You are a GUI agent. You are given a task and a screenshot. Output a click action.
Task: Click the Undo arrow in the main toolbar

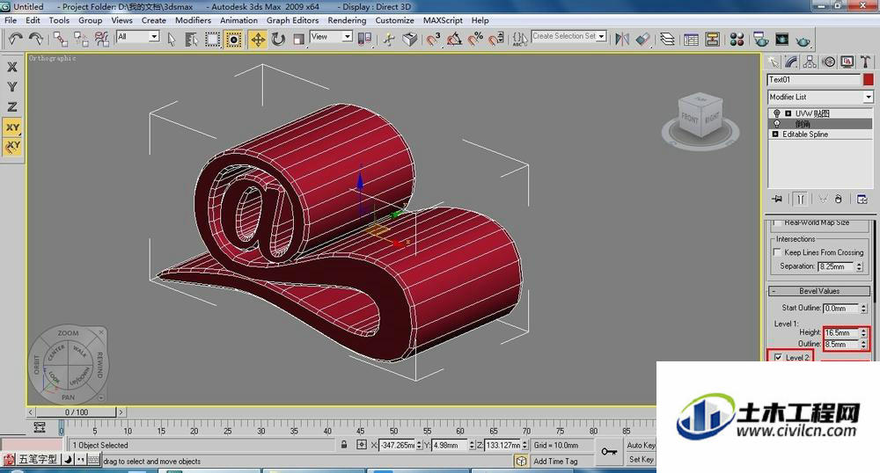point(15,39)
